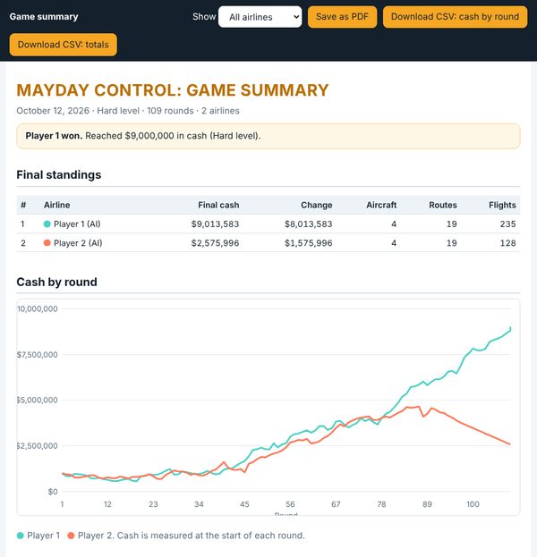Image resolution: width=537 pixels, height=557 pixels.
Task: Click Download CSV: totals button
Action: pos(64,45)
